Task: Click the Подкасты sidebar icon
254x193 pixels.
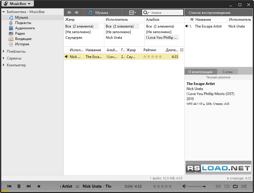Action: click(x=12, y=22)
